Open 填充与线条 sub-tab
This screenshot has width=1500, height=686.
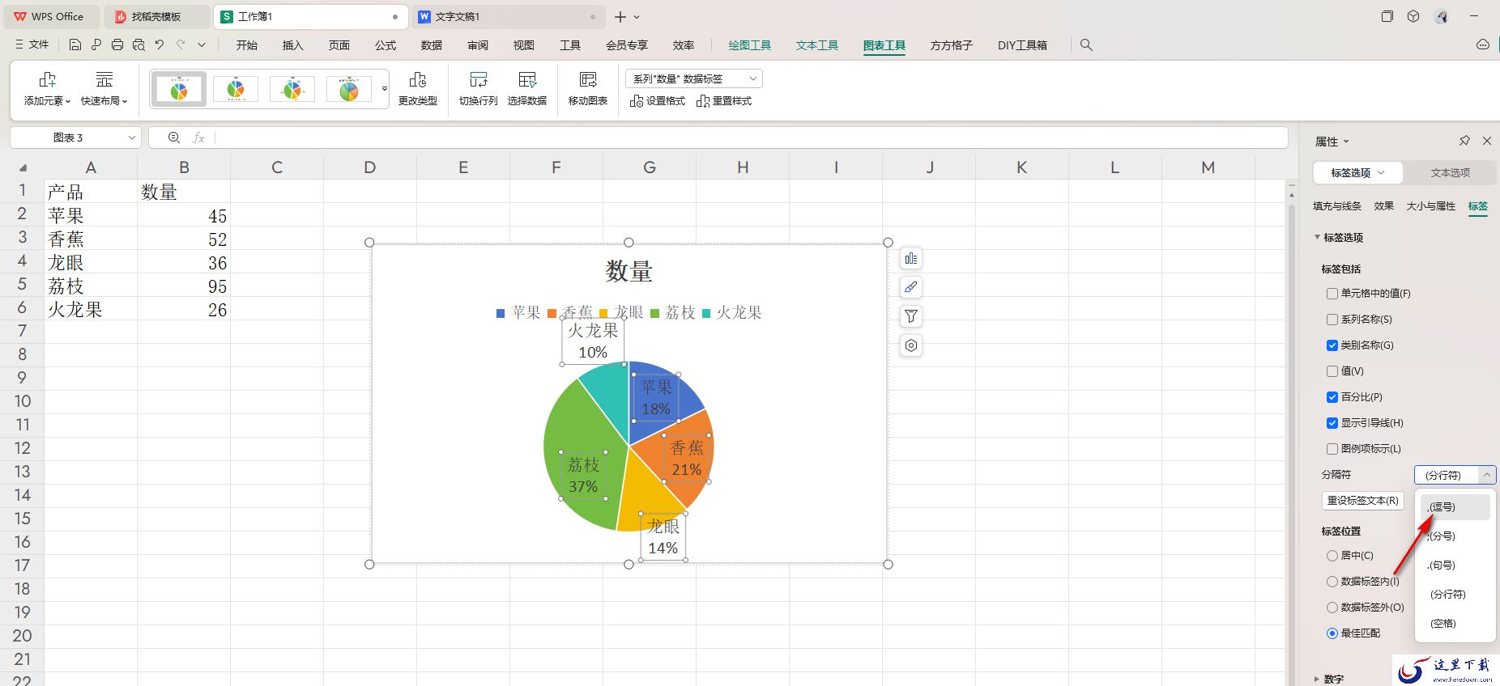coord(1337,206)
